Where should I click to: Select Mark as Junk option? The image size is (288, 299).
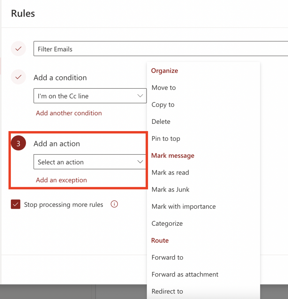point(170,190)
